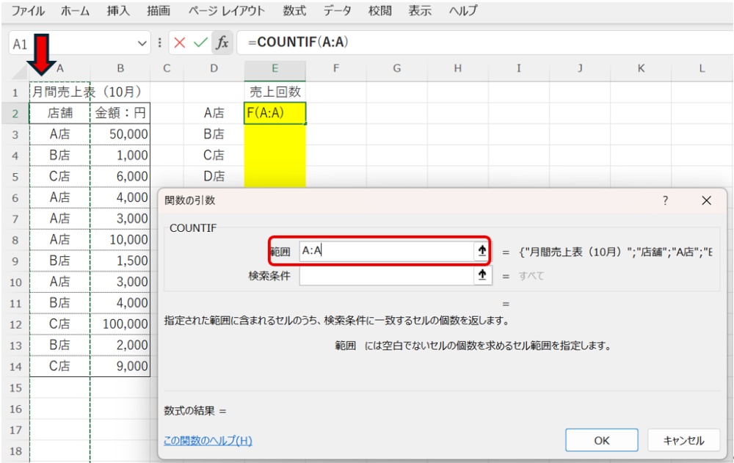Select the データ ribbon tab
The height and width of the screenshot is (463, 734).
337,11
